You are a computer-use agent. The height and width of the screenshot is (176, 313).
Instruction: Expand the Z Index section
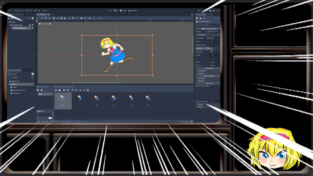201,73
